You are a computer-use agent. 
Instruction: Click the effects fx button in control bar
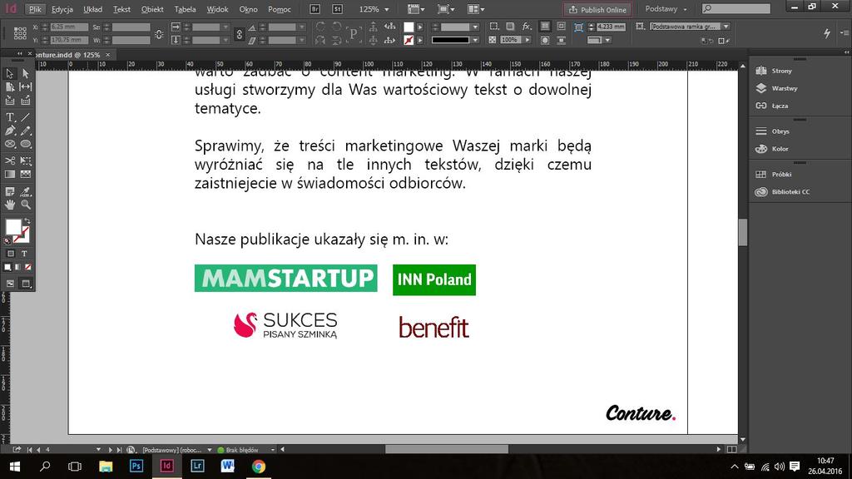527,26
